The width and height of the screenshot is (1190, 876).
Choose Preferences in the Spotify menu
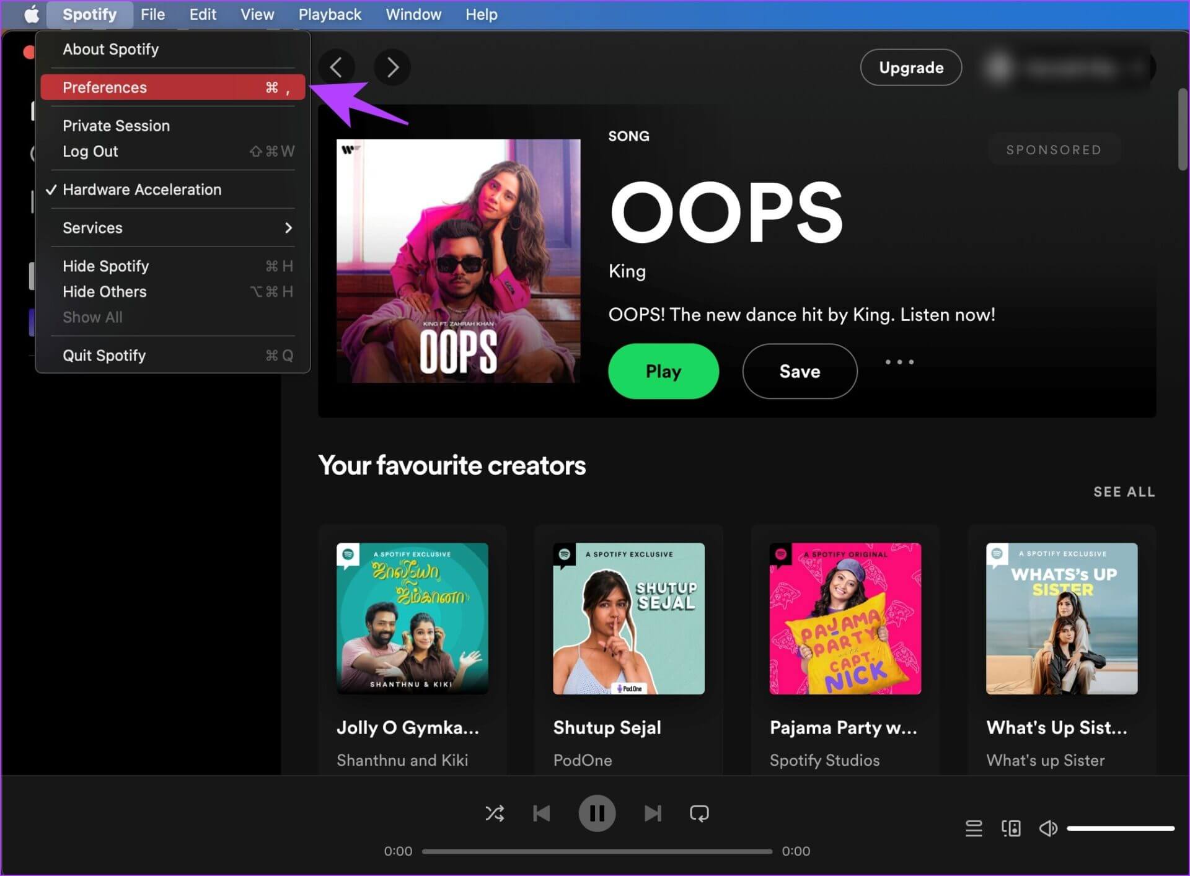pos(172,87)
